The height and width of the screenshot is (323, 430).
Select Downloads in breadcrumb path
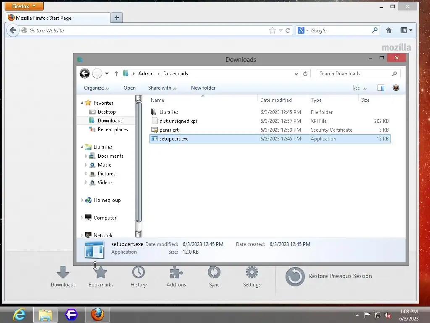pyautogui.click(x=176, y=74)
